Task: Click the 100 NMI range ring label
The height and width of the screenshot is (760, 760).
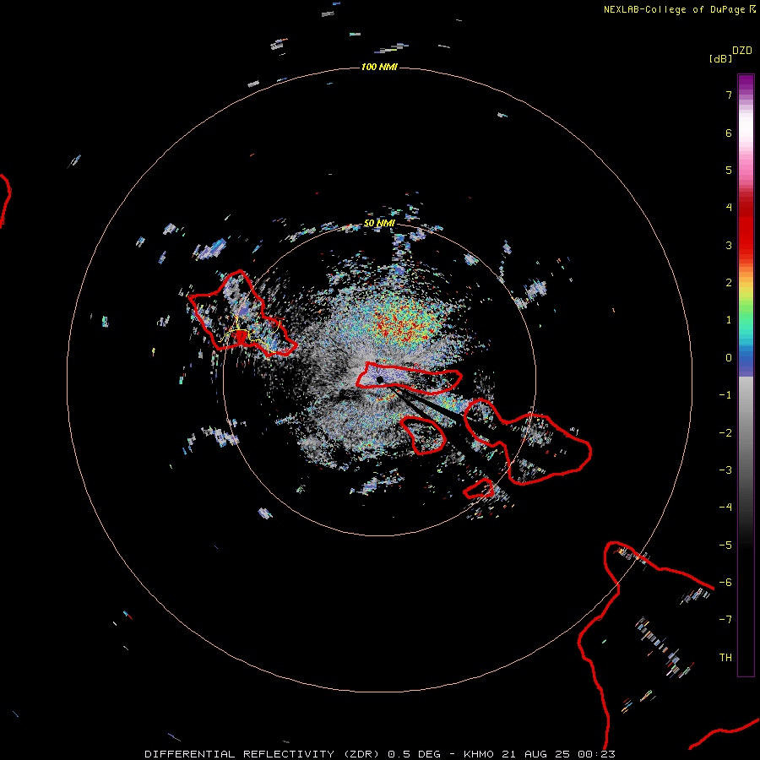Action: (x=379, y=67)
